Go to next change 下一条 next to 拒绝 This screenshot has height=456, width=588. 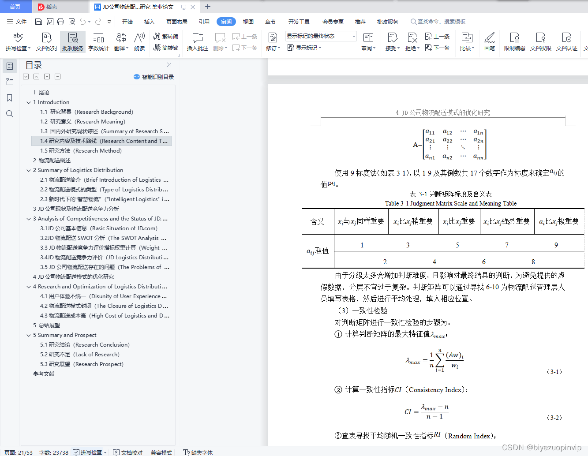pos(437,48)
